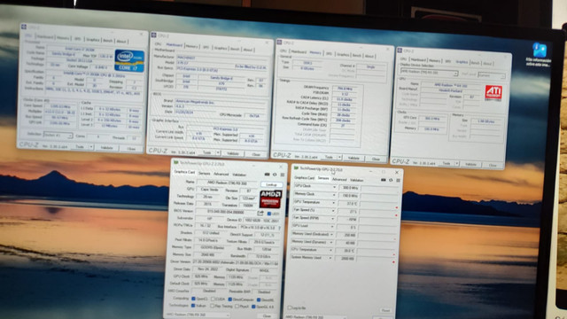
Task: Click the Lookup button in GPU-Z
Action: (272, 184)
